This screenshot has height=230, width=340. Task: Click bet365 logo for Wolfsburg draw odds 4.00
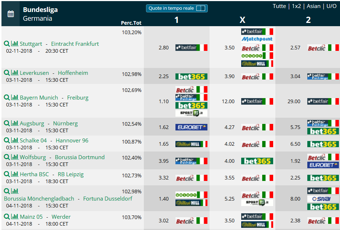tap(257, 161)
